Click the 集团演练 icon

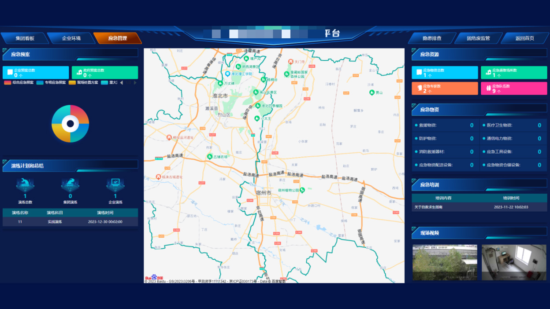click(70, 184)
